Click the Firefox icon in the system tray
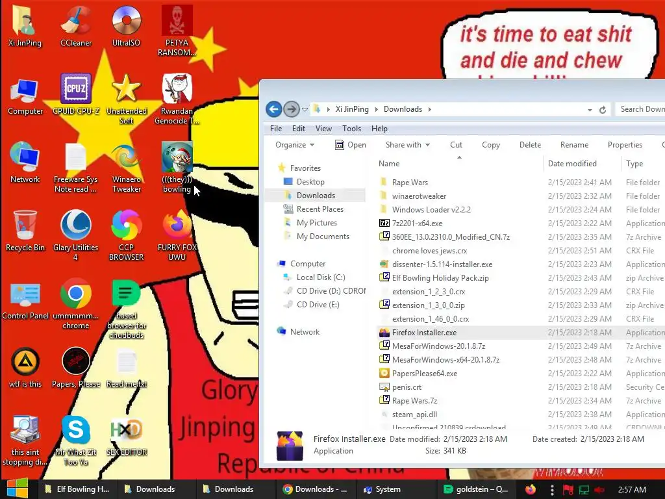The width and height of the screenshot is (665, 499). tap(531, 489)
